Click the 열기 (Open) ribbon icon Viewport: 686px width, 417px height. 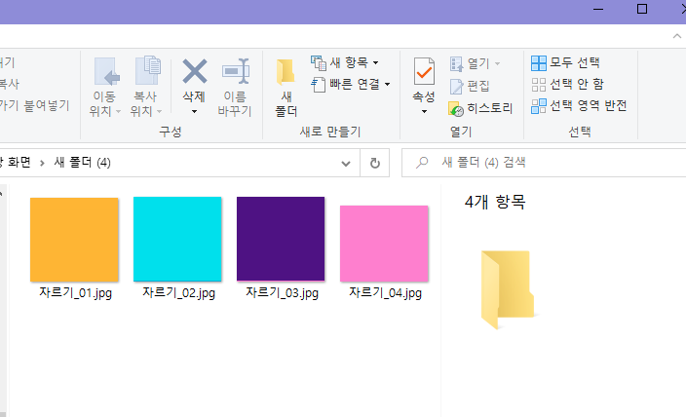click(x=456, y=64)
